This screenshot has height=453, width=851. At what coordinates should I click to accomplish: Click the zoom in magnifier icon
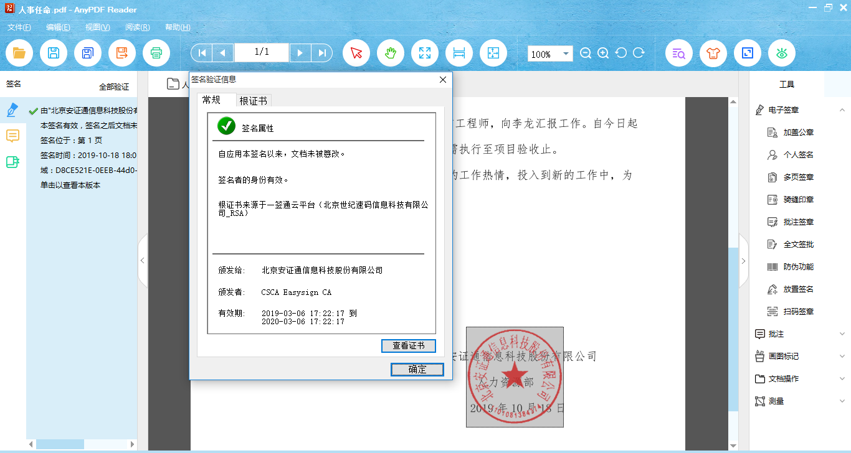coord(603,54)
